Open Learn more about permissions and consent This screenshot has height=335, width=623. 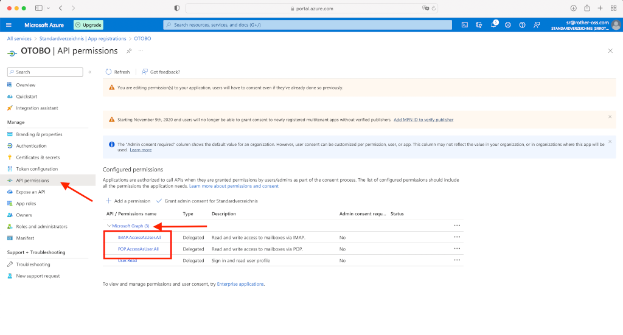tap(234, 186)
